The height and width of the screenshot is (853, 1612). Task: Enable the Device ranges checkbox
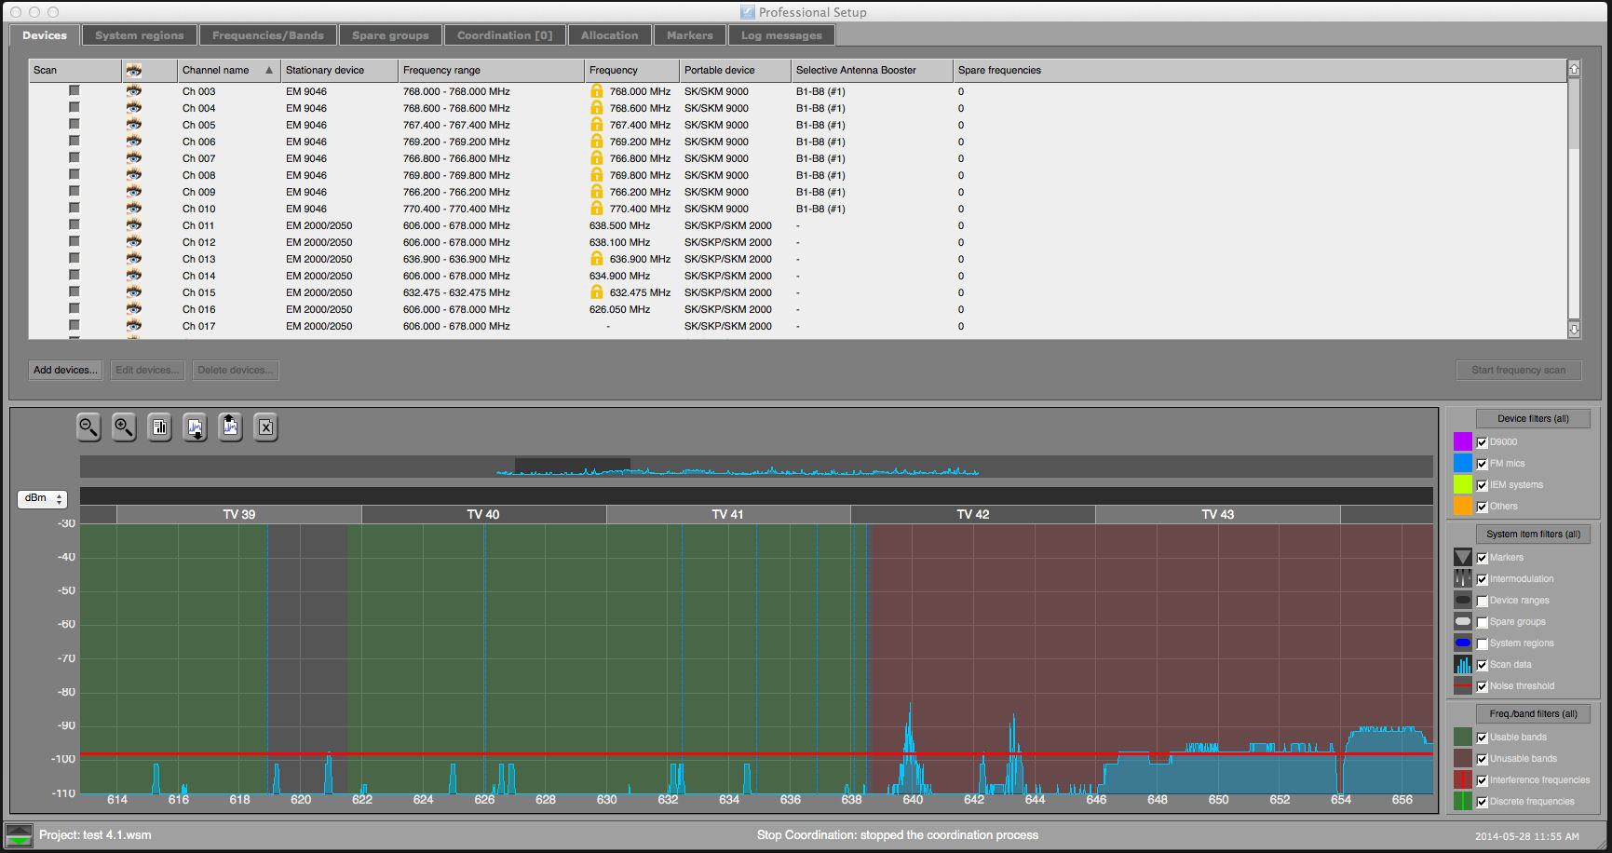(1482, 601)
